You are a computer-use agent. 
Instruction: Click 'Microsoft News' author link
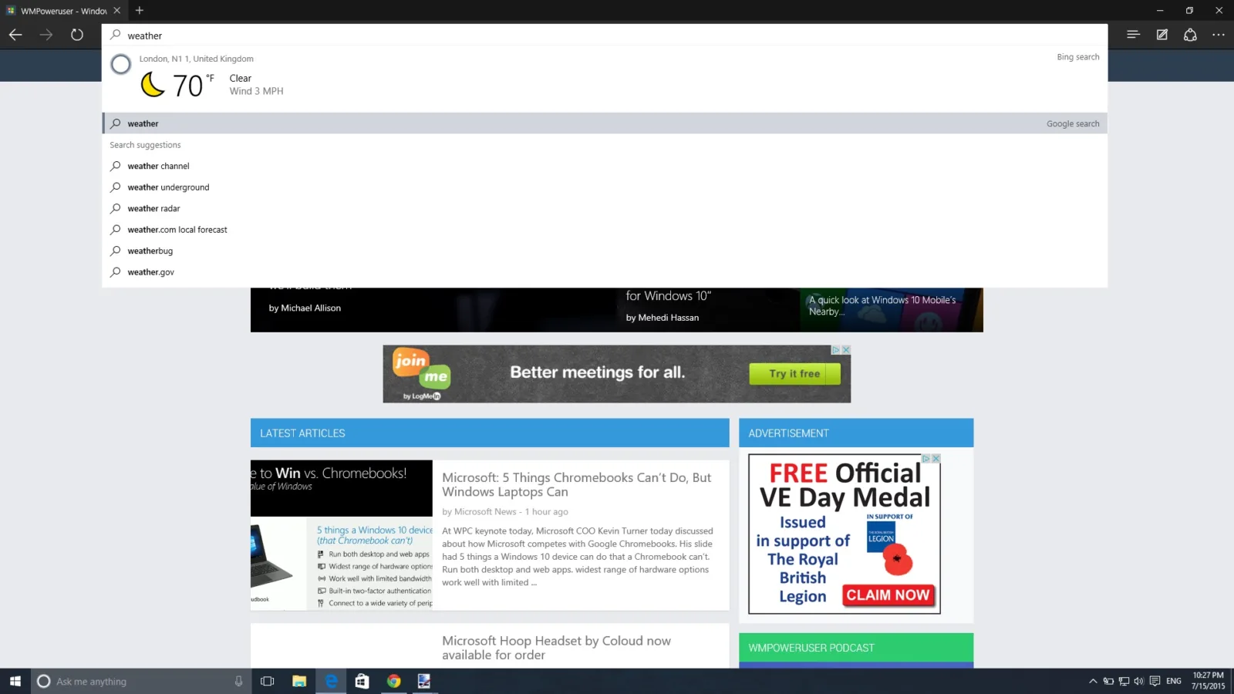point(485,512)
